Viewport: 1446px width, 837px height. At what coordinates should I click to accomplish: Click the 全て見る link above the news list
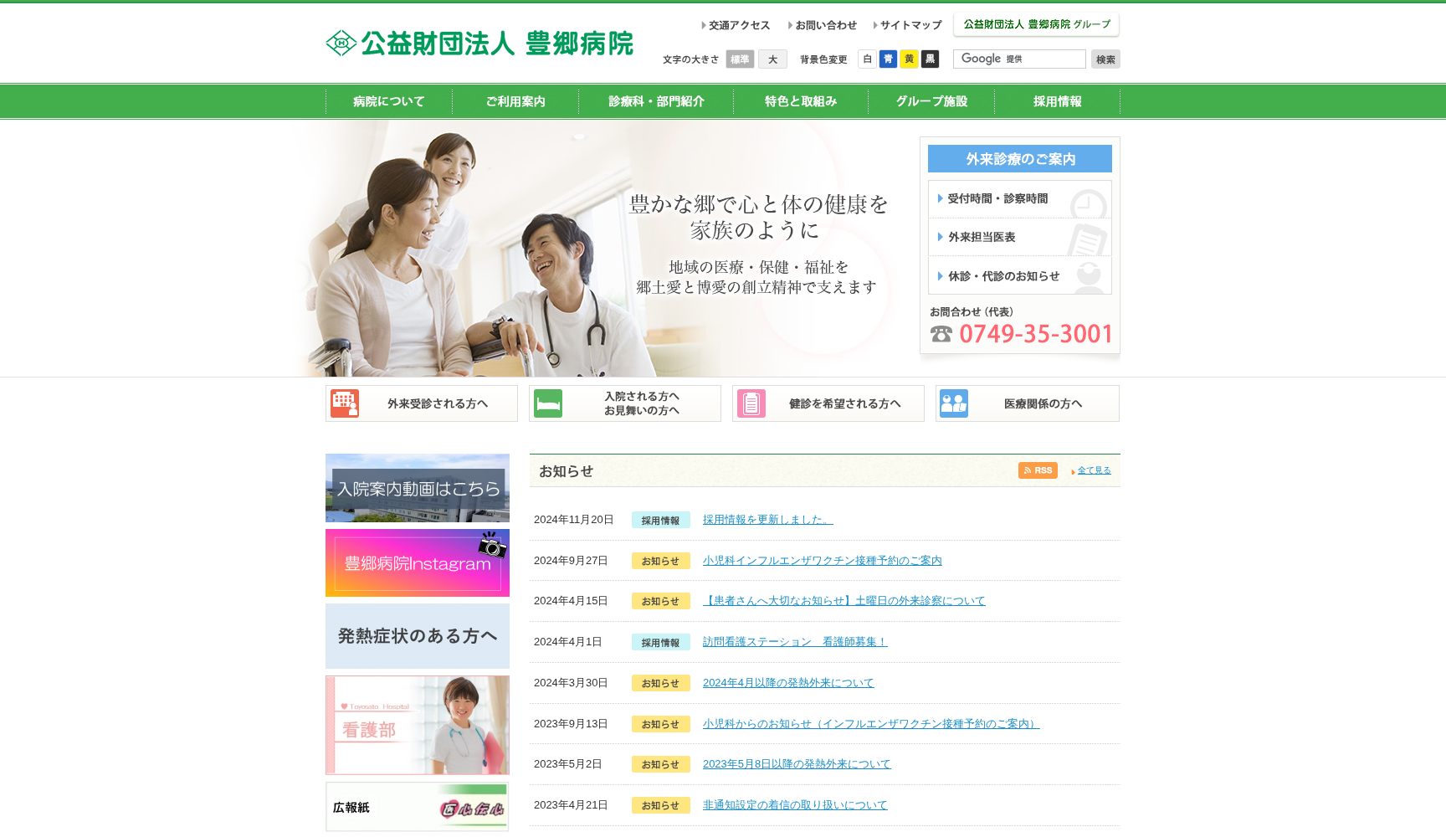pos(1095,470)
